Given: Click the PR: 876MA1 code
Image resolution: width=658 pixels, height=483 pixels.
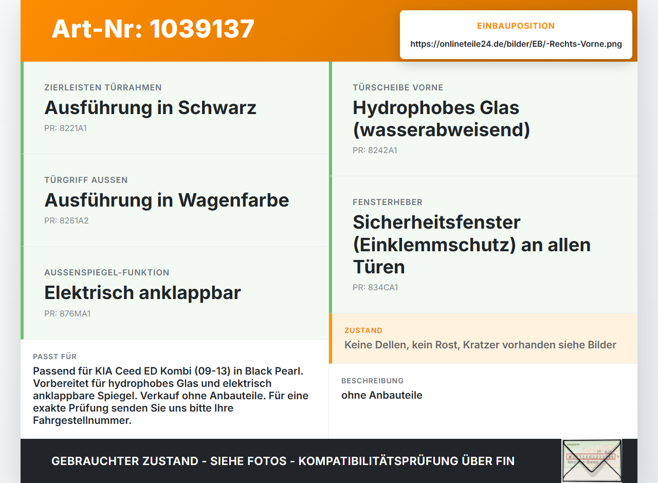Looking at the screenshot, I should (67, 313).
